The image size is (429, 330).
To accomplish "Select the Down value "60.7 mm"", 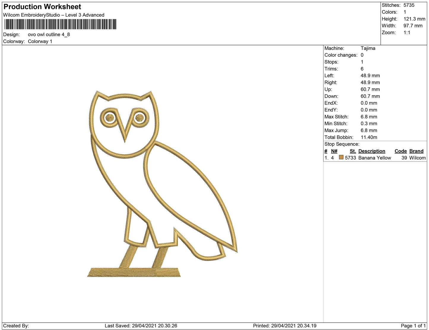I will coord(370,96).
